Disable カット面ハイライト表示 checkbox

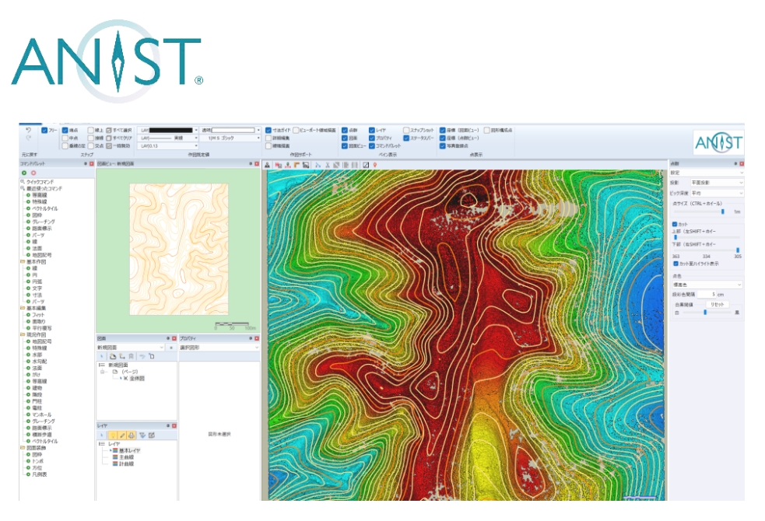[x=675, y=264]
